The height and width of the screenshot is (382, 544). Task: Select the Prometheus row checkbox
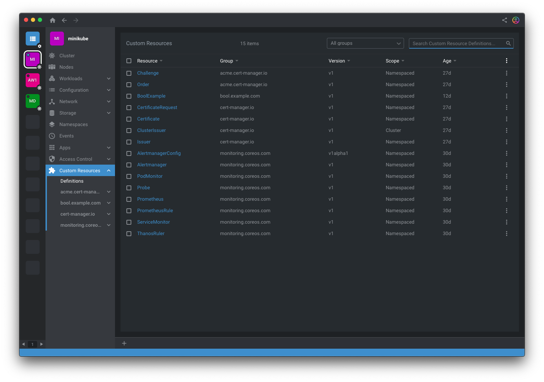pyautogui.click(x=129, y=199)
